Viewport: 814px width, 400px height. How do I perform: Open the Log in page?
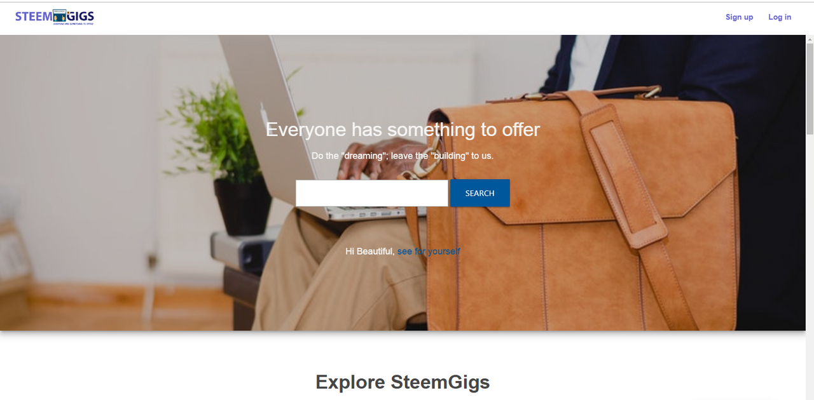(780, 17)
